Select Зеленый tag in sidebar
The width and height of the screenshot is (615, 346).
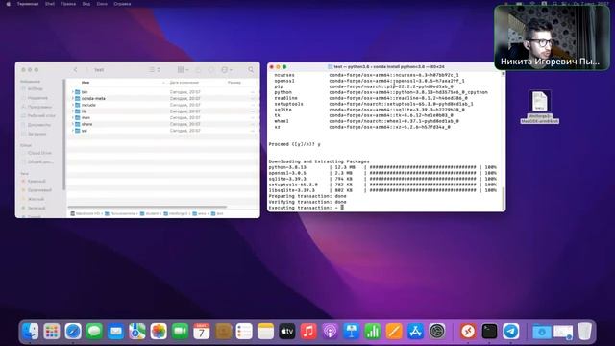[x=37, y=209]
